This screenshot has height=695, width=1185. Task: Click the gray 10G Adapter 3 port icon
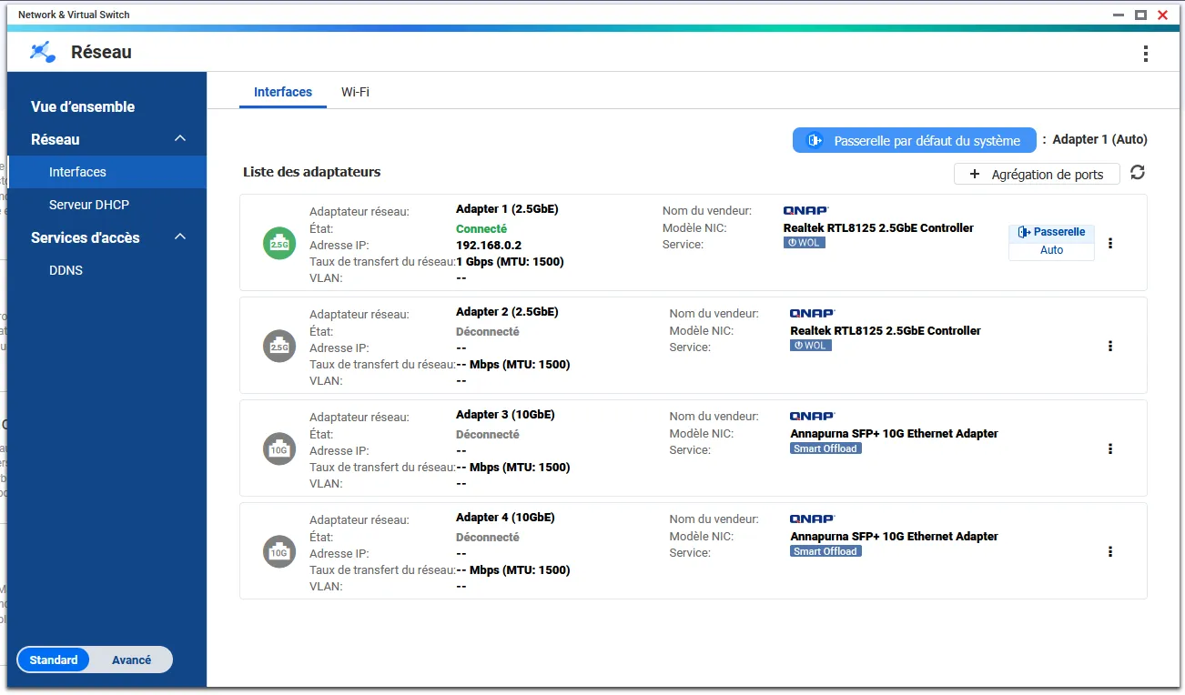tap(279, 448)
